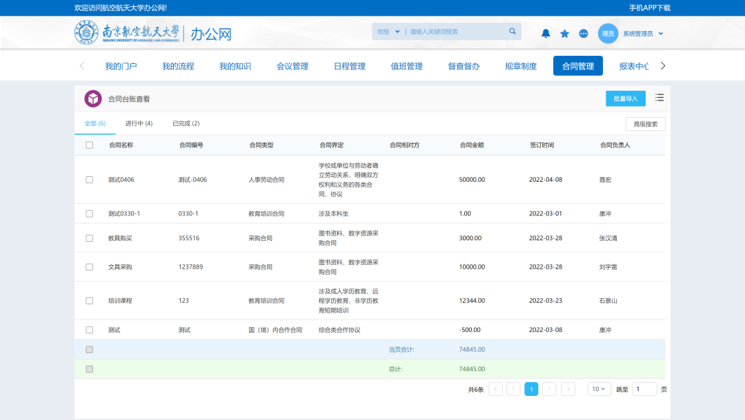Click 人事劳动合同 type cell
This screenshot has width=745, height=420.
266,180
